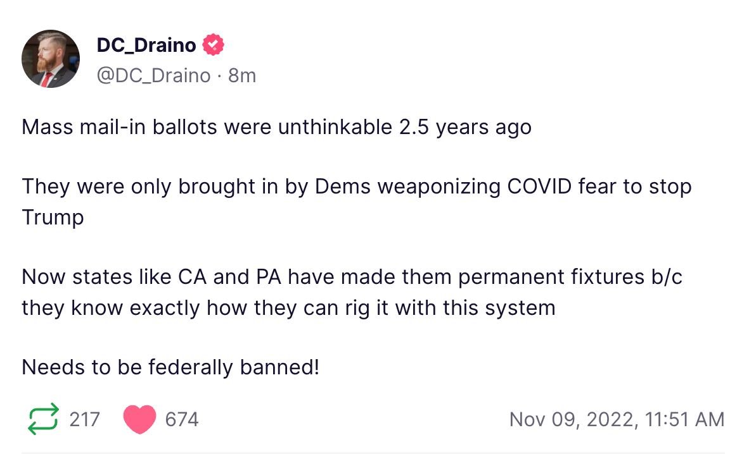Click "2.5 years ago" in first line
749x454 pixels.
tap(464, 127)
